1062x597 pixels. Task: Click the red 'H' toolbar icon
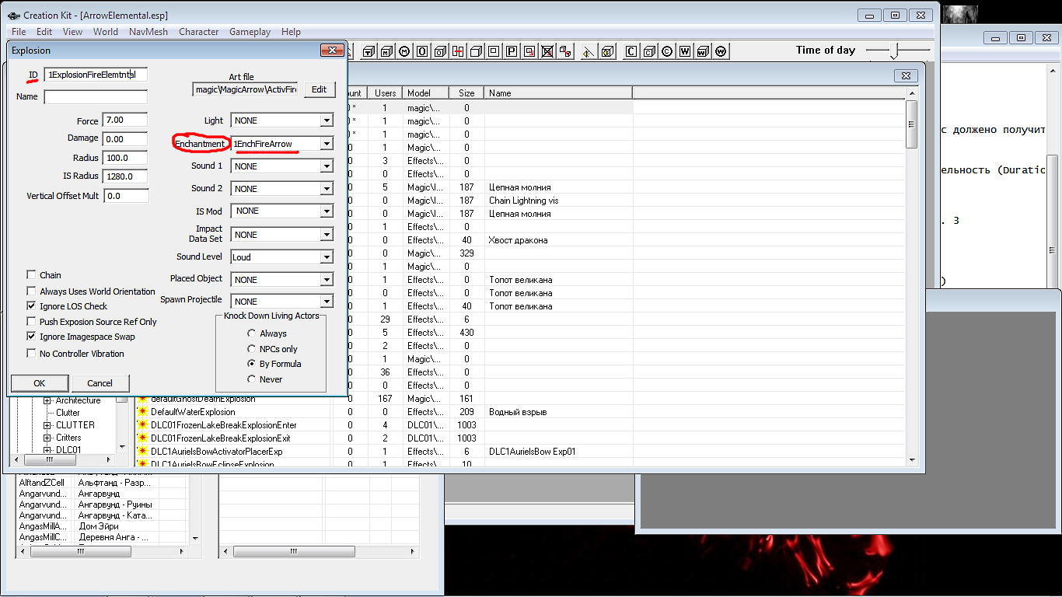(x=458, y=51)
